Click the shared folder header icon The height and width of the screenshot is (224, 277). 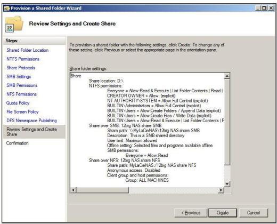tap(14, 24)
